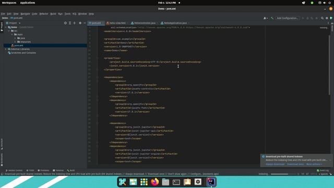Click the IntelliJ IDEA icon in the dock
This screenshot has width=334, height=188.
tap(211, 182)
